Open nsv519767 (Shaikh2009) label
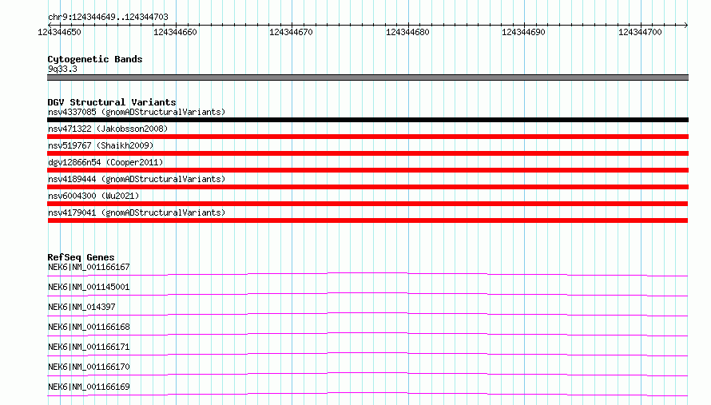The height and width of the screenshot is (405, 711). click(101, 145)
